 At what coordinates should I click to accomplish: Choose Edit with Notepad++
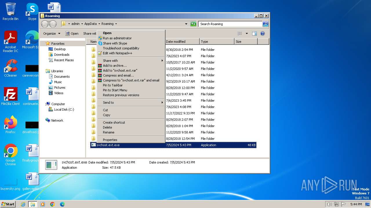(x=131, y=53)
